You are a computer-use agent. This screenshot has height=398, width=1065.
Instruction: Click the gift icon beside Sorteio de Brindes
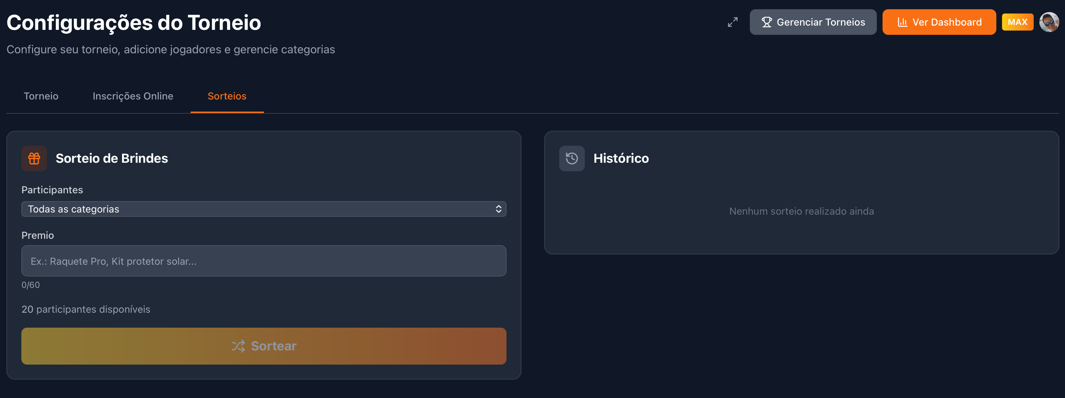[34, 158]
